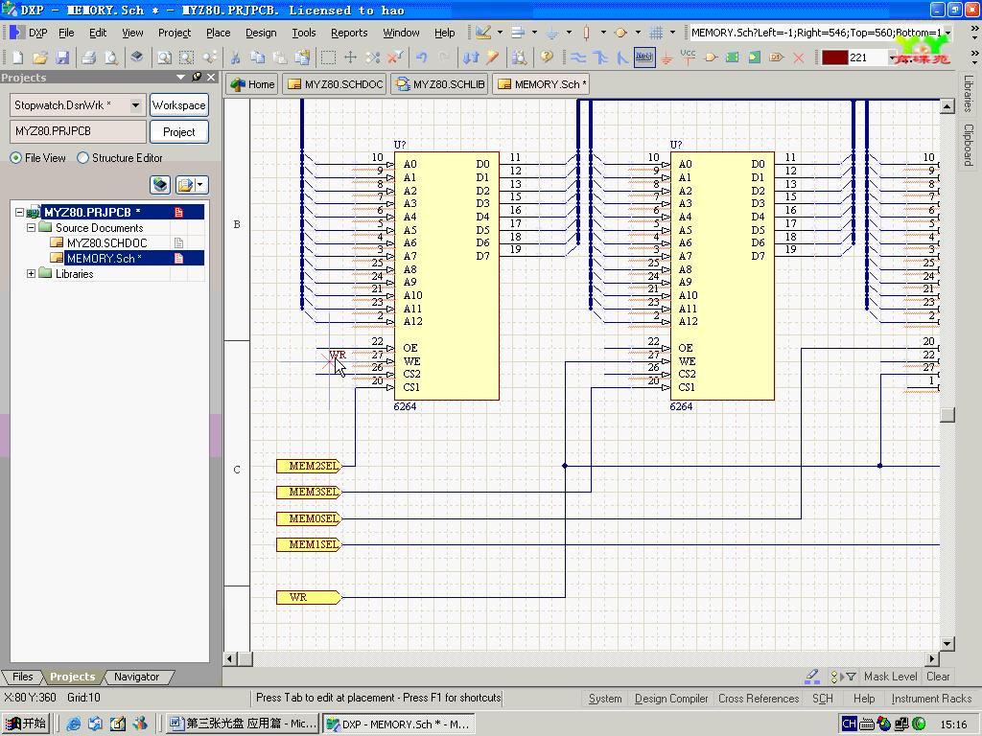The height and width of the screenshot is (736, 982).
Task: Click the dark red color swatch
Action: tap(834, 57)
